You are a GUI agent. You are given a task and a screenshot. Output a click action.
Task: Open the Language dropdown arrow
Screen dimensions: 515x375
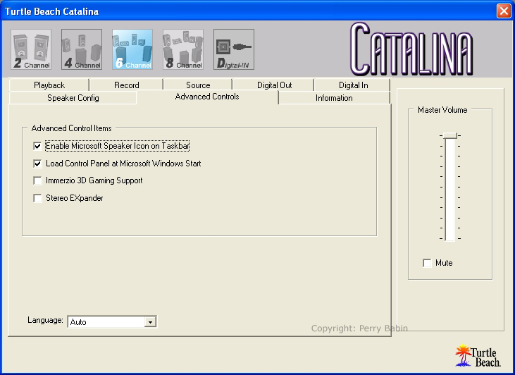149,322
